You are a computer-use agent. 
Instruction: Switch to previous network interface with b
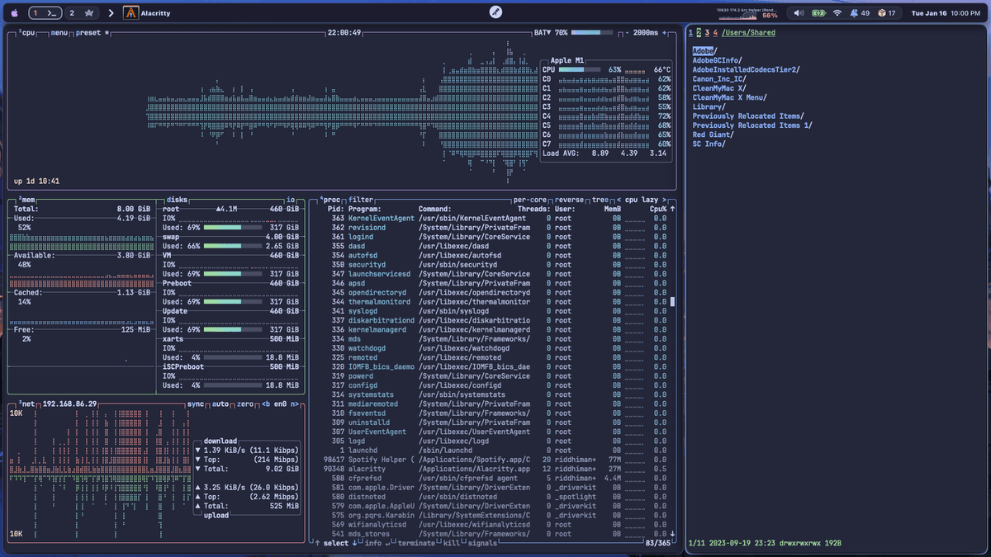tap(266, 404)
